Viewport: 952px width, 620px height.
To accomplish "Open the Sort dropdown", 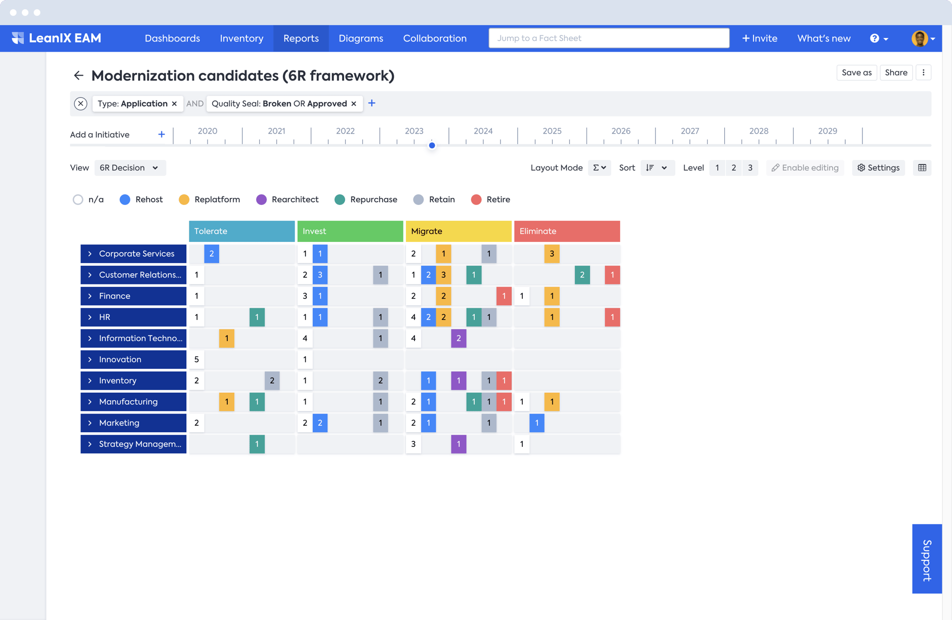I will click(657, 168).
